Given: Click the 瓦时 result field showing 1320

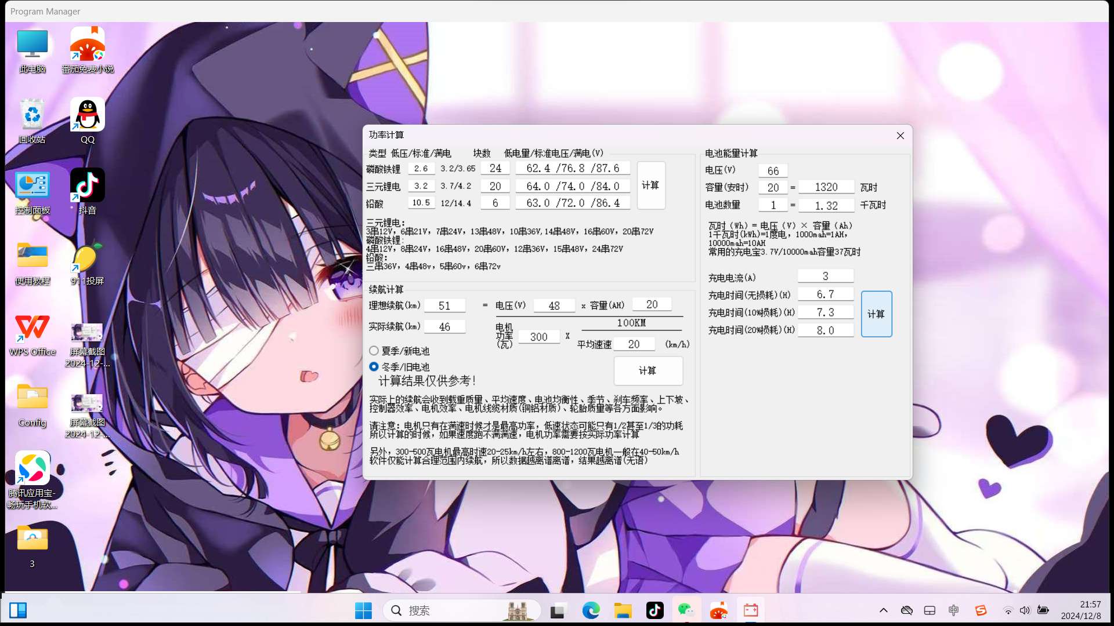Looking at the screenshot, I should coord(826,187).
